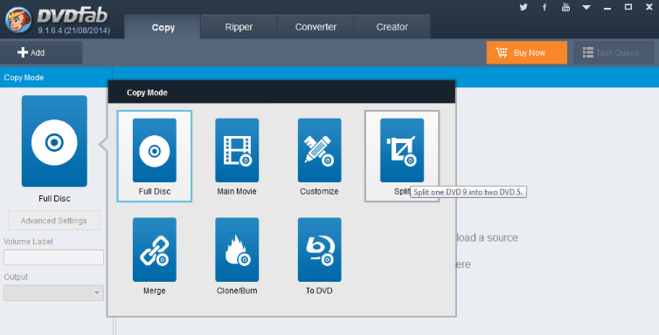This screenshot has width=659, height=335.
Task: Open the title bar dropdown arrow menu
Action: point(586,8)
